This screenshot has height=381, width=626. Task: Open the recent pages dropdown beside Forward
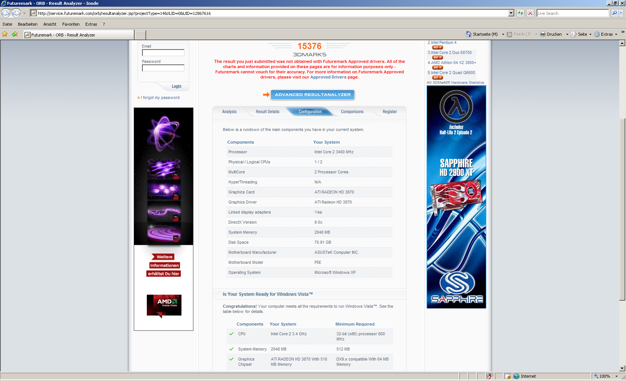tap(24, 13)
